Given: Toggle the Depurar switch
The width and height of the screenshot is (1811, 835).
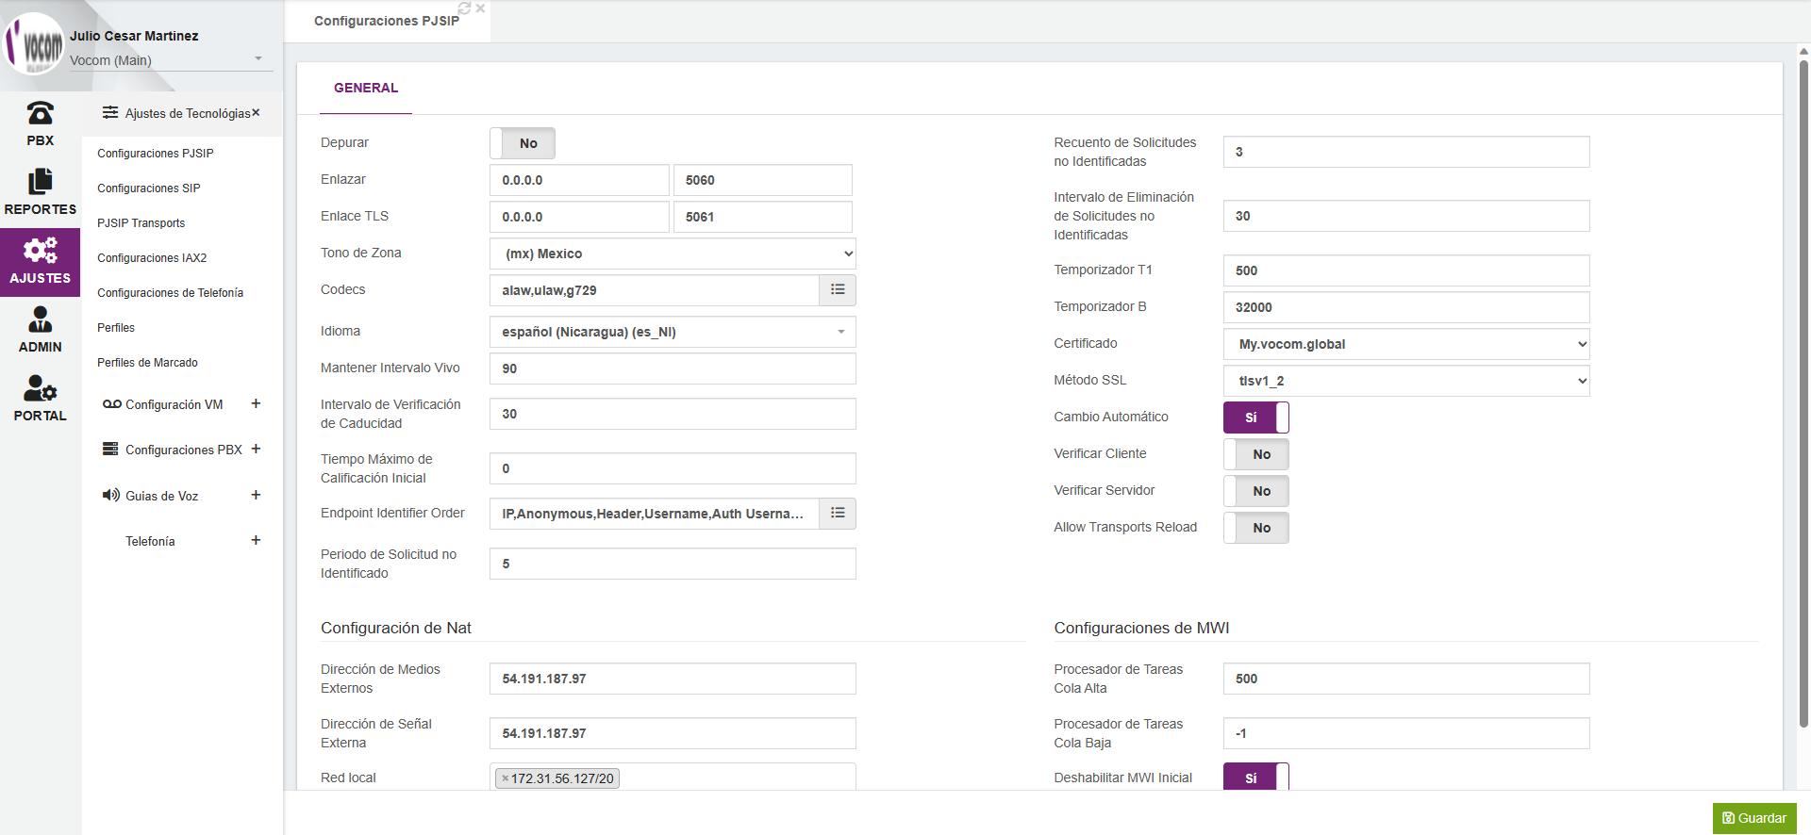Looking at the screenshot, I should (x=523, y=143).
